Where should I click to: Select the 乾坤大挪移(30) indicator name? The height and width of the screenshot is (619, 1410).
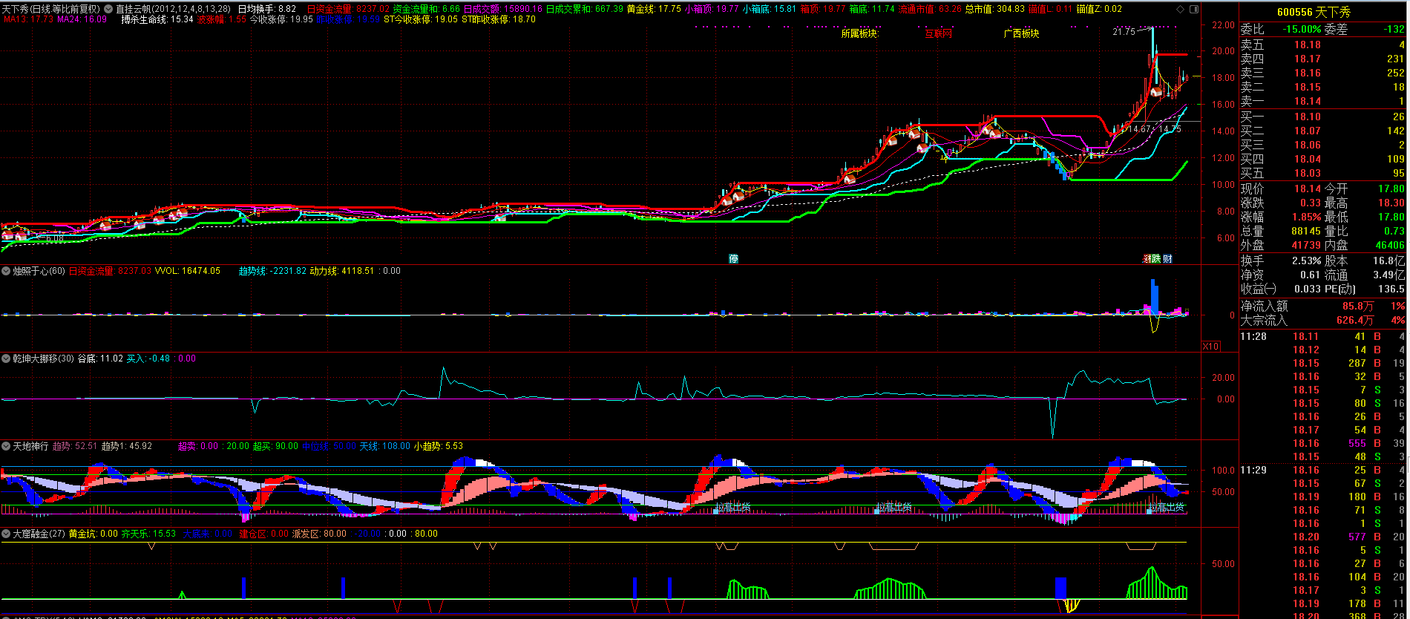click(43, 358)
